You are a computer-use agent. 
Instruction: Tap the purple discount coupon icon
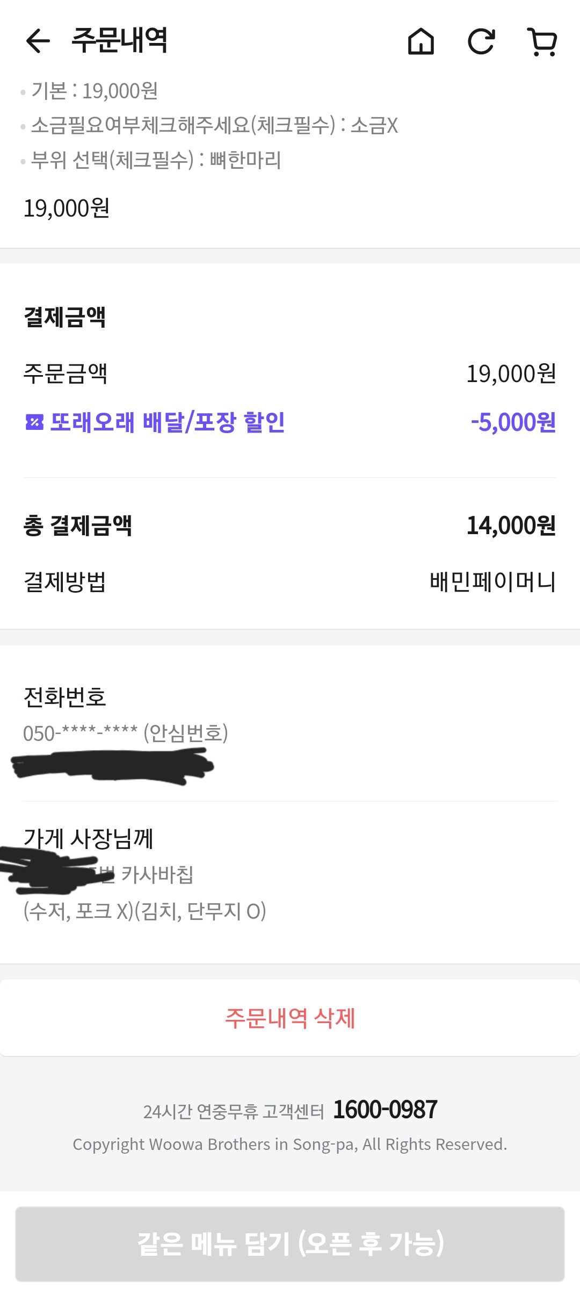click(x=34, y=422)
